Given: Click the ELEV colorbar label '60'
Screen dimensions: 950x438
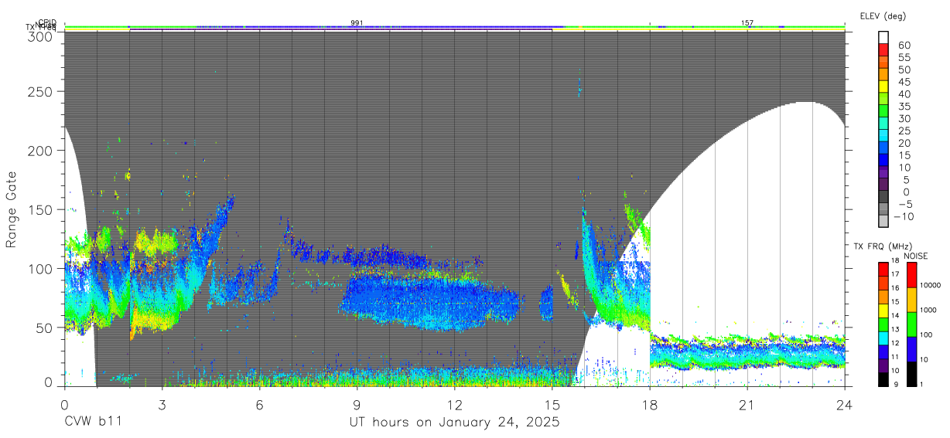Looking at the screenshot, I should (x=904, y=46).
